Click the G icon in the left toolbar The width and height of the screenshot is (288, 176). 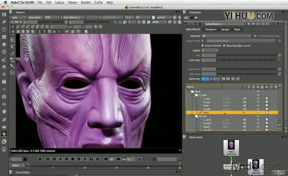point(4,134)
